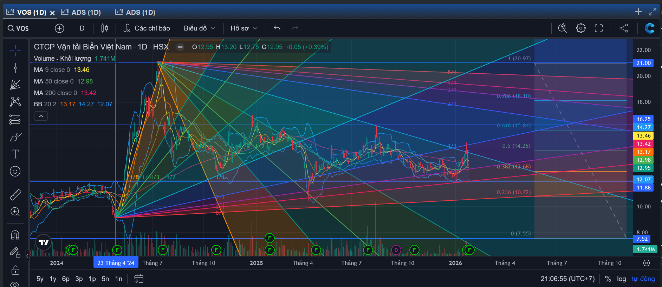Select the 3p time range
The height and width of the screenshot is (287, 662).
79,279
